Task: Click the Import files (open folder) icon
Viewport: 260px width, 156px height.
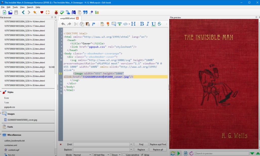Action: pyautogui.click(x=10, y=12)
